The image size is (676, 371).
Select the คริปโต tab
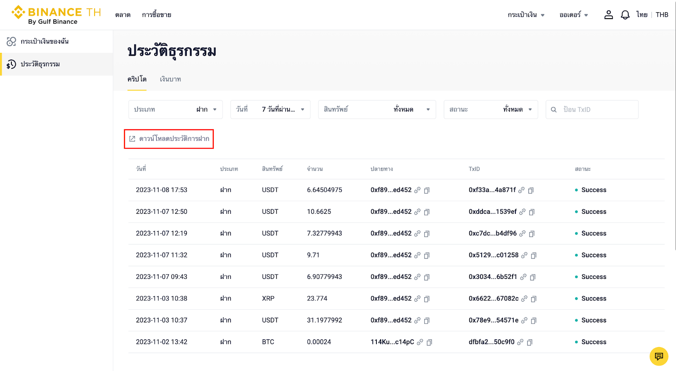pyautogui.click(x=137, y=79)
